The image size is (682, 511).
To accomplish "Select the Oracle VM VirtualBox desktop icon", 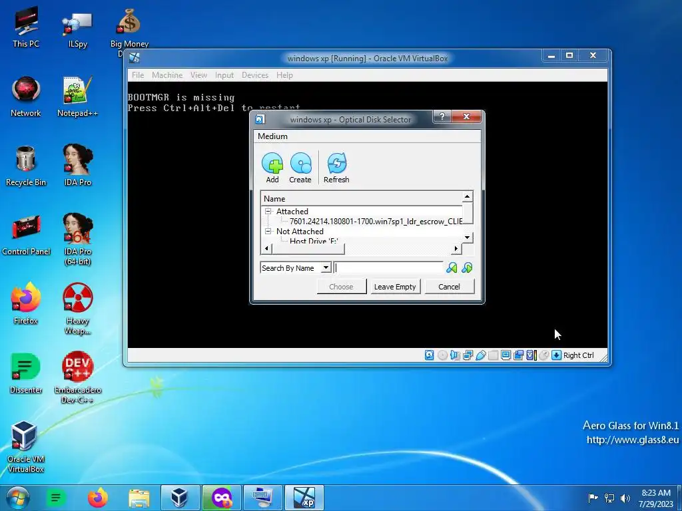I will (26, 446).
